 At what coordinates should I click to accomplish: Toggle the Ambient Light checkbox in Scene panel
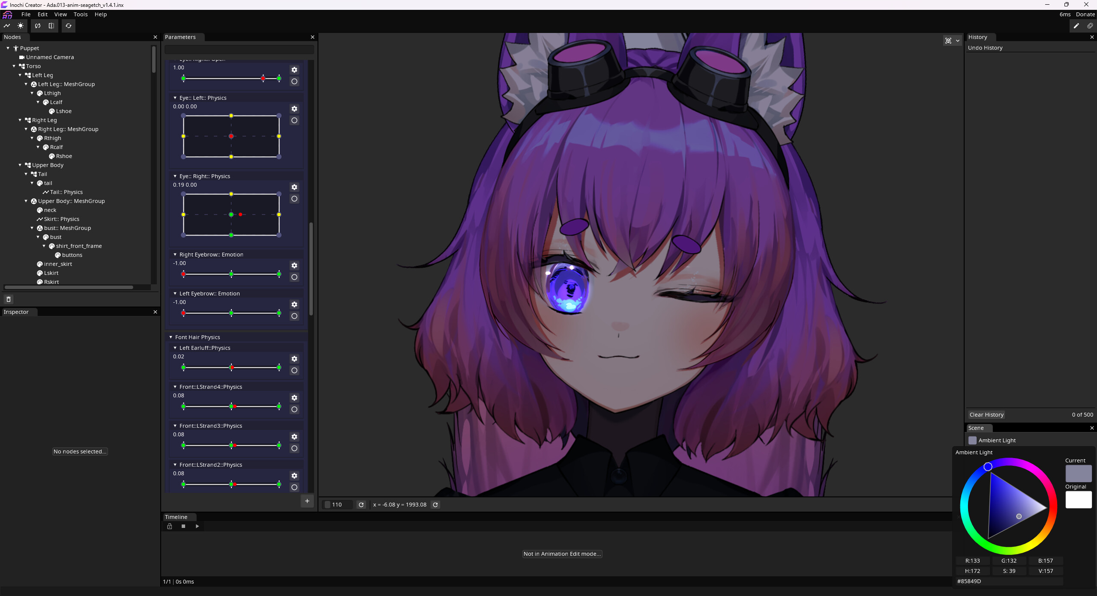pyautogui.click(x=973, y=440)
